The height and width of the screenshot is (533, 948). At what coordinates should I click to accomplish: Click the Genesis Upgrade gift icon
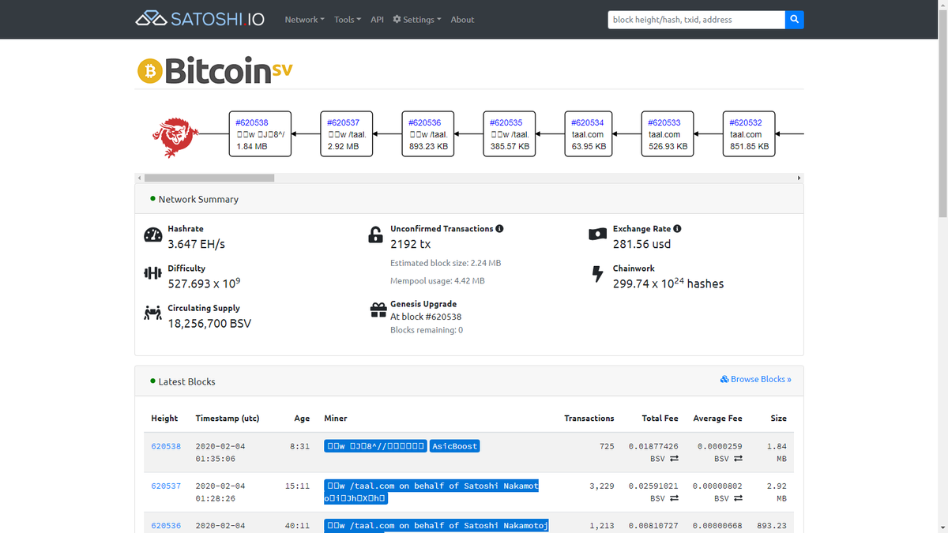tap(378, 310)
